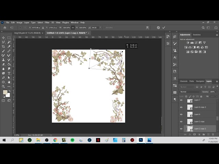Select the Blur tool
Screen dimensions: 219x164
coord(3,69)
